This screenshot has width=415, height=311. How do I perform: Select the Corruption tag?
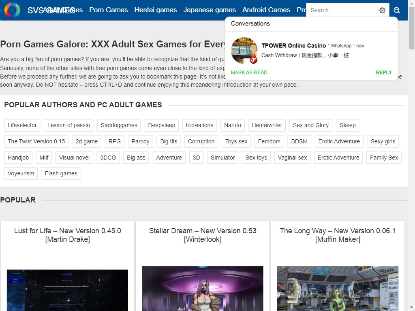tap(201, 141)
